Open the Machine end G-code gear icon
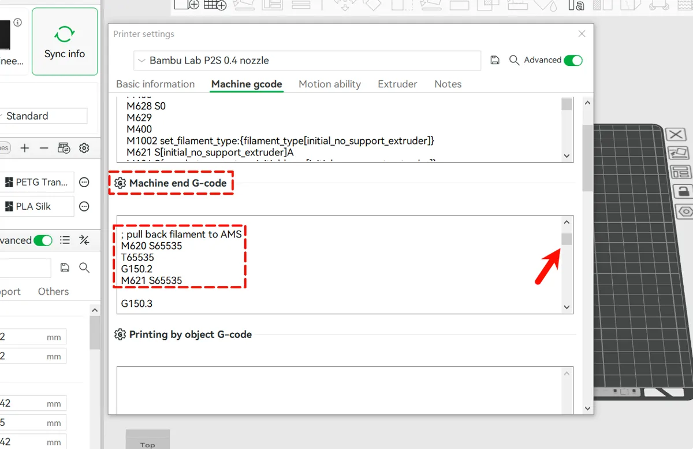 pyautogui.click(x=120, y=183)
